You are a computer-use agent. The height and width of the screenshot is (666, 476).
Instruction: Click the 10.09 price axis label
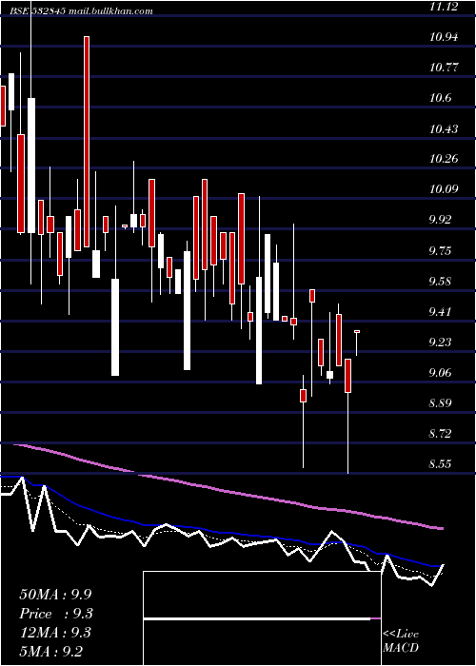[444, 189]
